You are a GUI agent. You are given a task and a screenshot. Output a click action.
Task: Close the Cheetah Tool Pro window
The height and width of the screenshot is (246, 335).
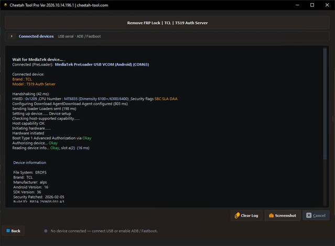[x=327, y=5]
